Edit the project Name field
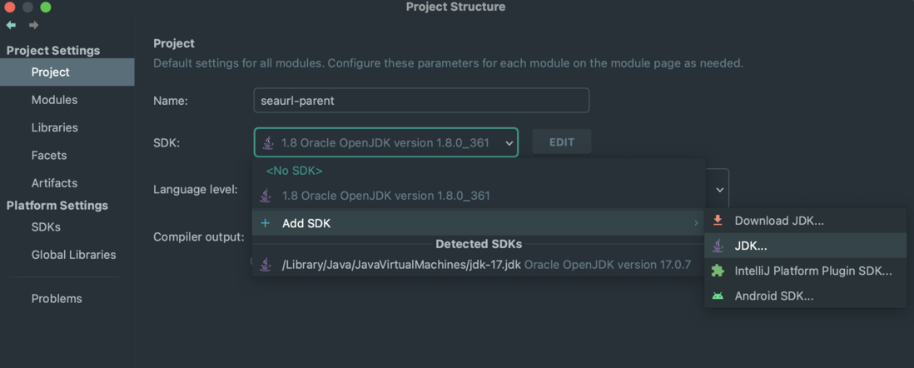 click(421, 100)
